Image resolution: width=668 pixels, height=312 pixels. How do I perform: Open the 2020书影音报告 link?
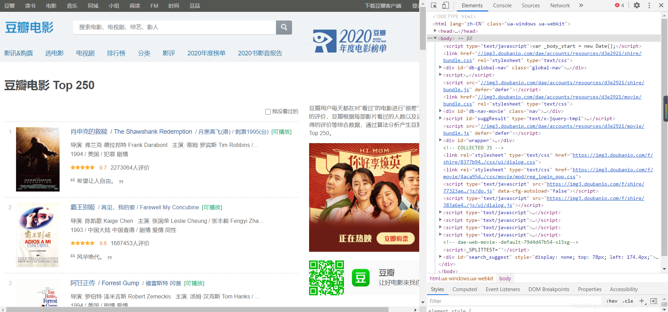[x=260, y=53]
